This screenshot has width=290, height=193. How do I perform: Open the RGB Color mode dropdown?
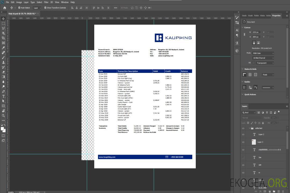(x=263, y=53)
